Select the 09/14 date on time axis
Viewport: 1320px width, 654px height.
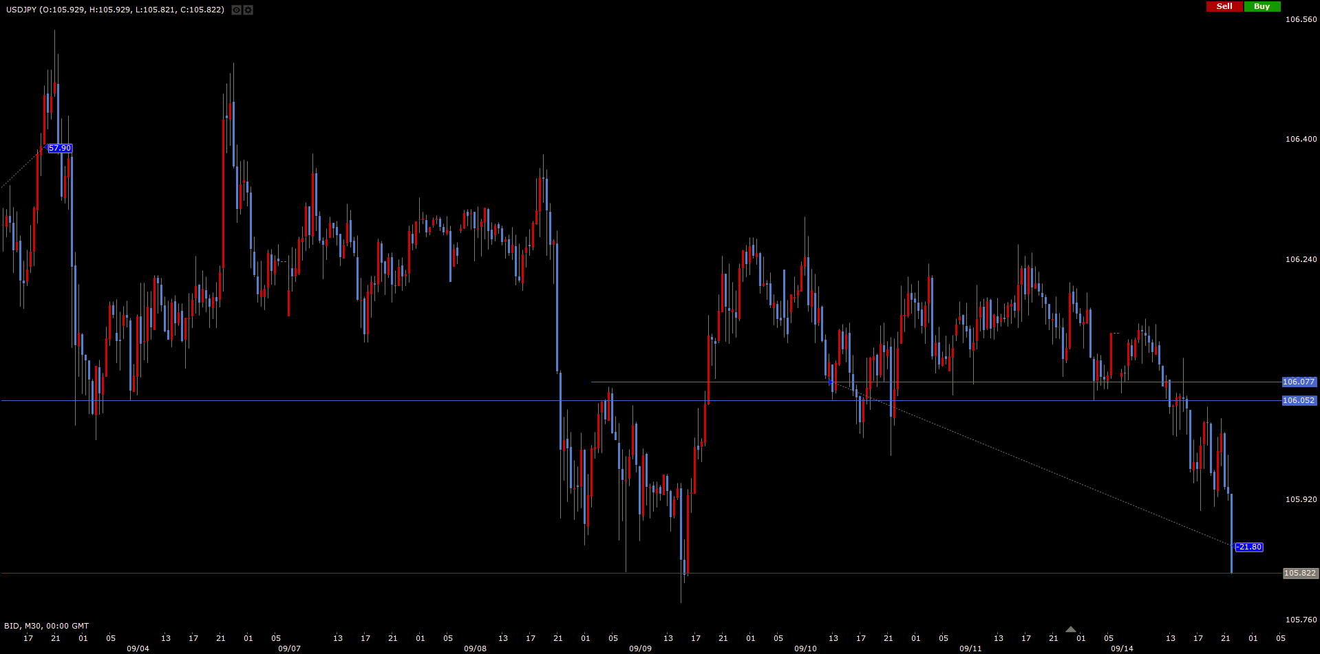1122,648
